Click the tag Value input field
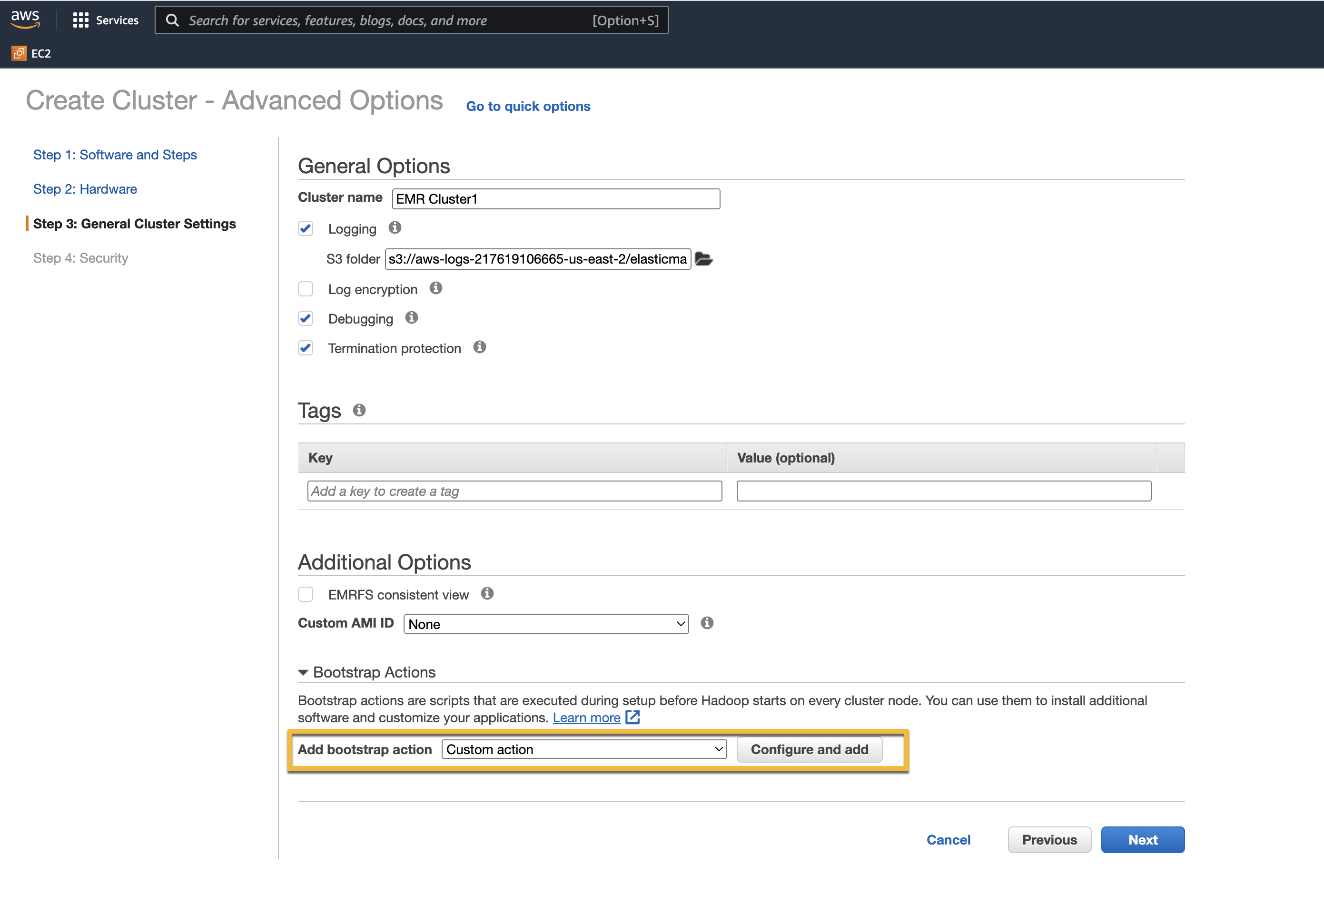Screen dimensions: 1324x904 coord(944,491)
